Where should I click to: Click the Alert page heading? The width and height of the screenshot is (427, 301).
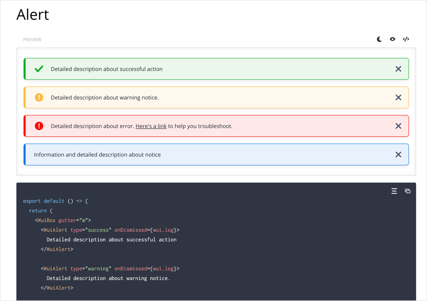click(32, 15)
